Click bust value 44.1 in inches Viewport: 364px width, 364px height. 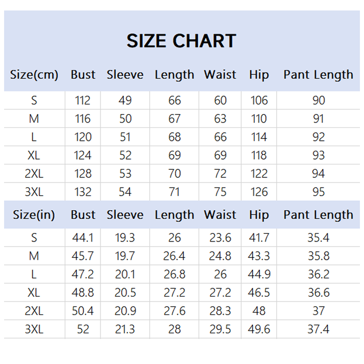[x=83, y=238]
